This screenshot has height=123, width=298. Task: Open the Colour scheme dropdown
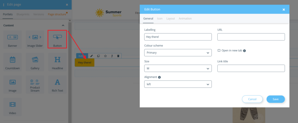(178, 53)
